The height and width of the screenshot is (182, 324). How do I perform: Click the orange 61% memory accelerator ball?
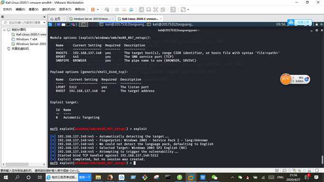pyautogui.click(x=286, y=79)
